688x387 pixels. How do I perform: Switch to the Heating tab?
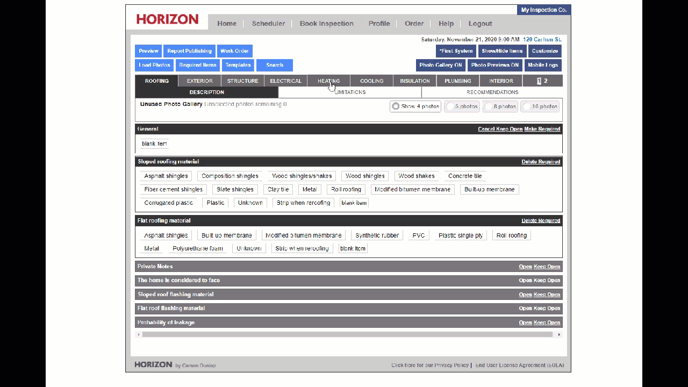pos(328,81)
